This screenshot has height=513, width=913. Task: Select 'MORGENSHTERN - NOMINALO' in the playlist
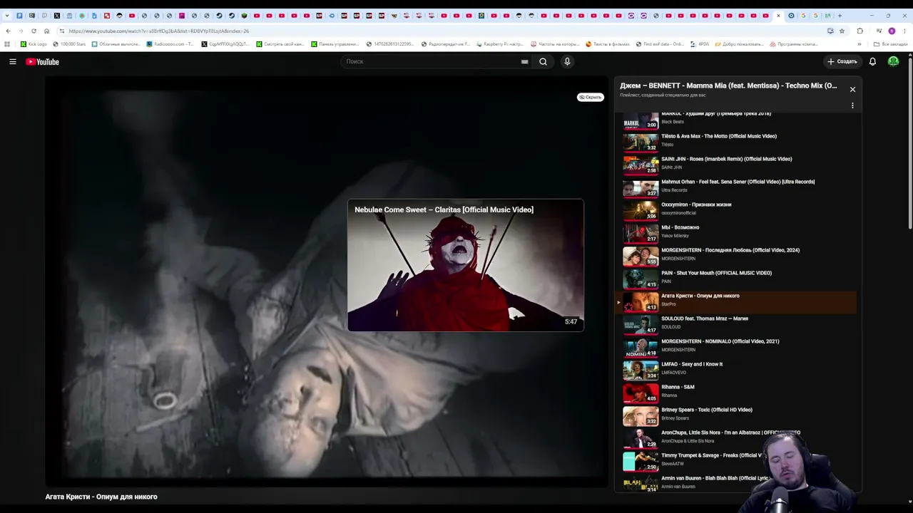pyautogui.click(x=735, y=347)
